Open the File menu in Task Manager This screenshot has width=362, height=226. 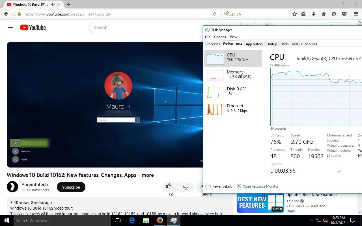click(207, 37)
